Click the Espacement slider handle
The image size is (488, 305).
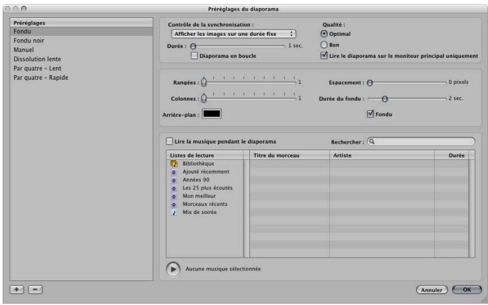370,82
